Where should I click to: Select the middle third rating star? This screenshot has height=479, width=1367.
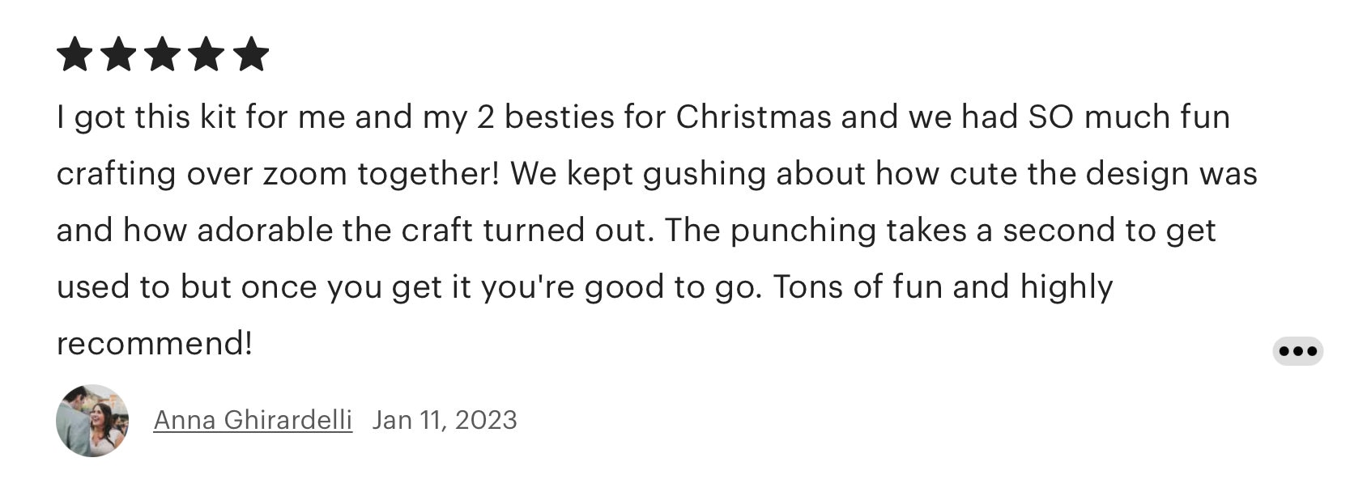(162, 54)
